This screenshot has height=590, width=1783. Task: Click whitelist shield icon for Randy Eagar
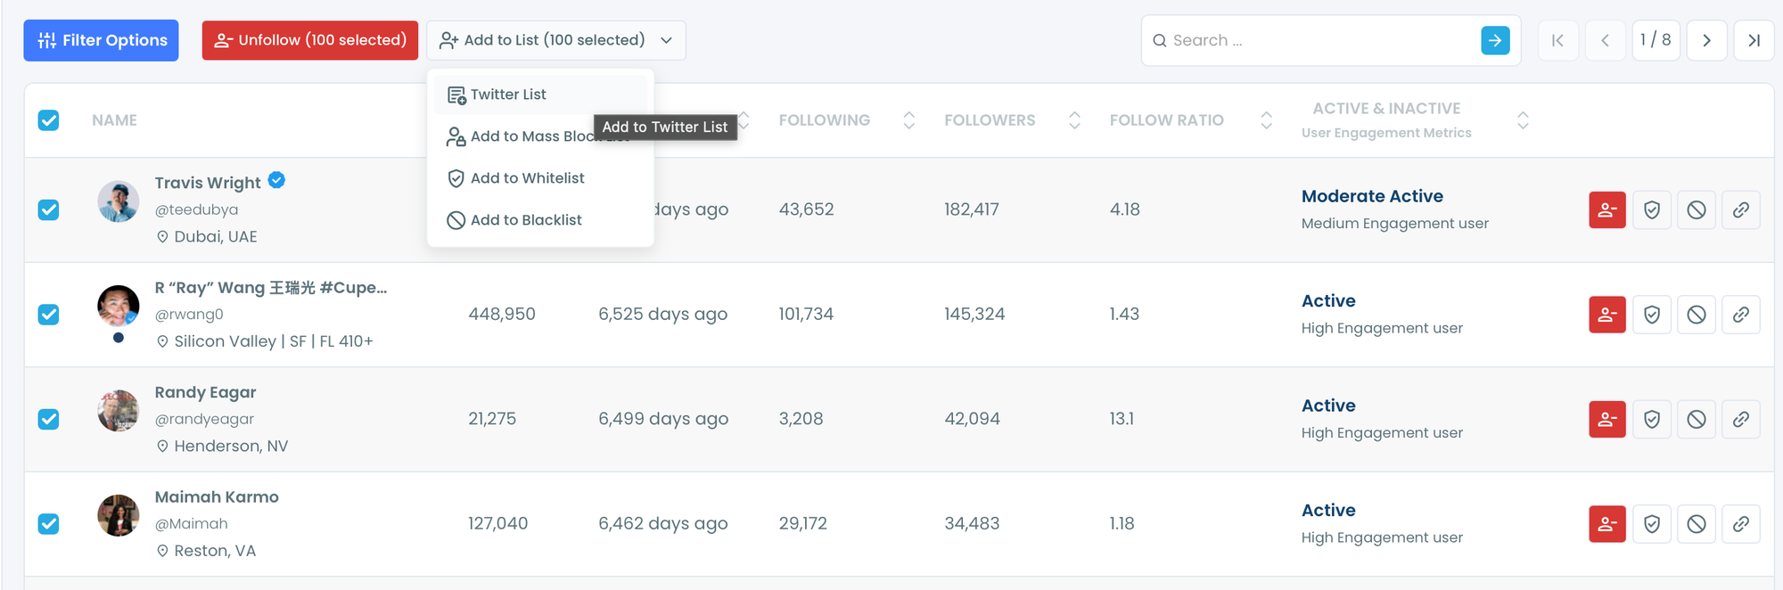pos(1651,420)
